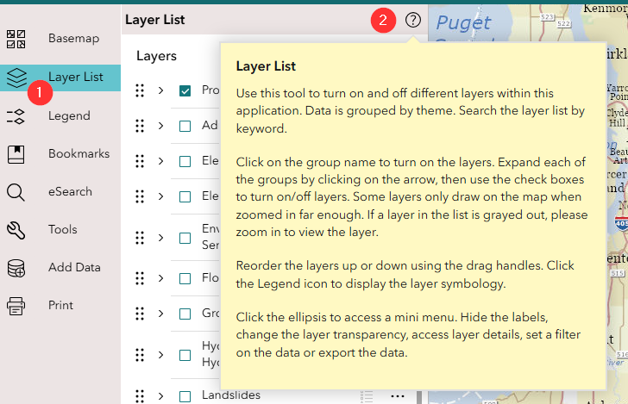Open the eSearch magnifier icon
The width and height of the screenshot is (628, 404).
[x=16, y=192]
